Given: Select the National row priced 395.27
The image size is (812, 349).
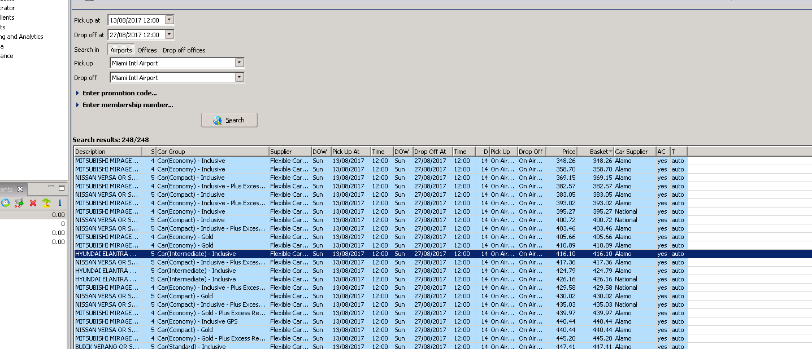Looking at the screenshot, I should (x=380, y=211).
